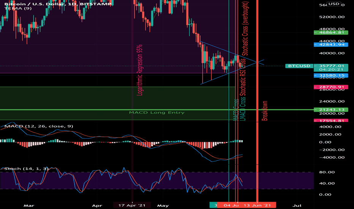Select the Logarithmic Regression 95% vertical label
354x209 pixels.
tap(140, 70)
